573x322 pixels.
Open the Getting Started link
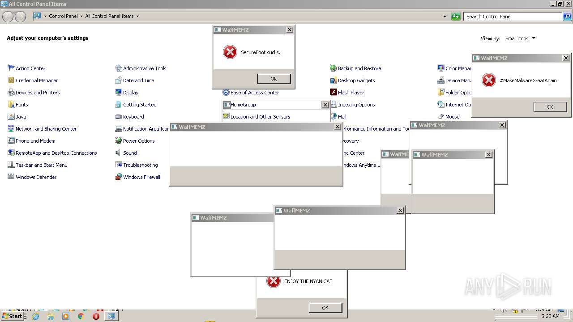coord(140,105)
